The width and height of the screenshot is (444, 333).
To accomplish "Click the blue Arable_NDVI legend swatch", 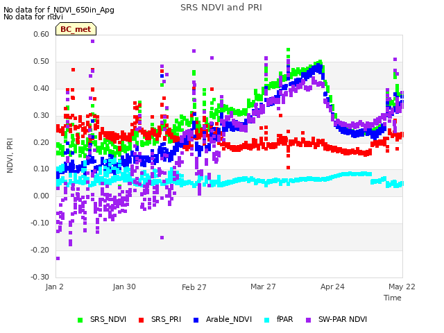I will click(x=196, y=321).
